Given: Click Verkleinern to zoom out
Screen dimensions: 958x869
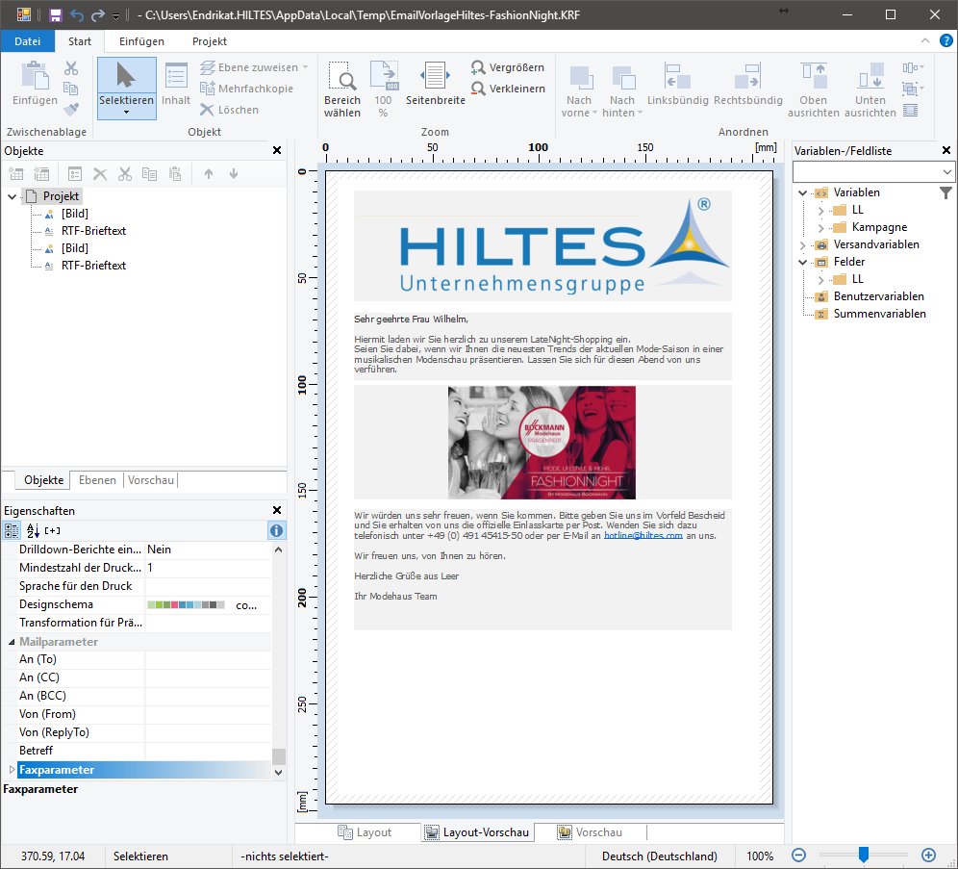Looking at the screenshot, I should (x=507, y=89).
